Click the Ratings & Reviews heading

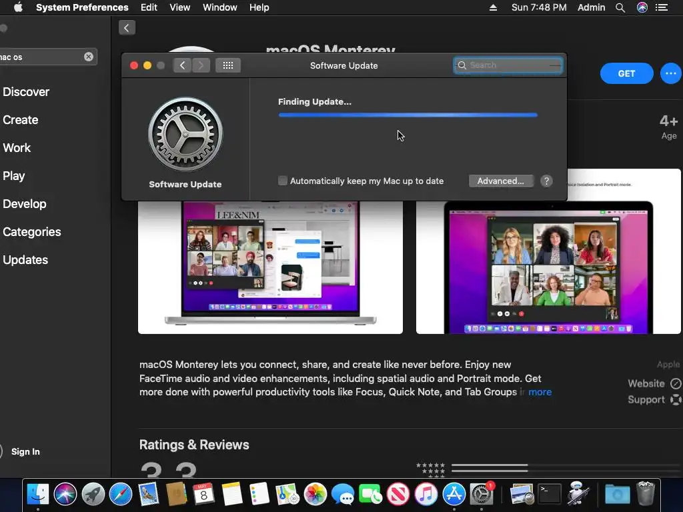[194, 445]
